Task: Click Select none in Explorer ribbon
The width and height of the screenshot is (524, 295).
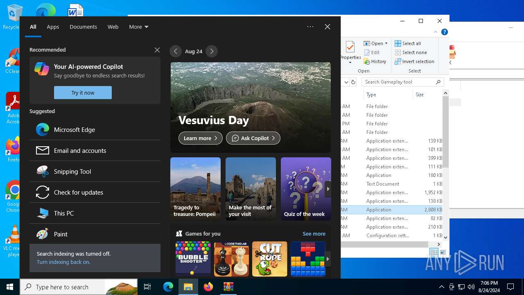Action: pos(411,52)
